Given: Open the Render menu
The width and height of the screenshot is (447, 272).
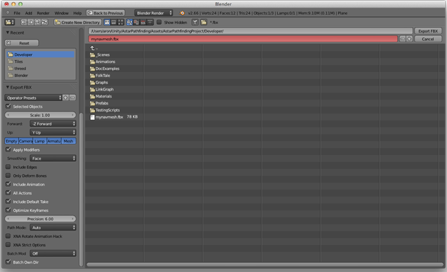Looking at the screenshot, I should click(x=43, y=13).
